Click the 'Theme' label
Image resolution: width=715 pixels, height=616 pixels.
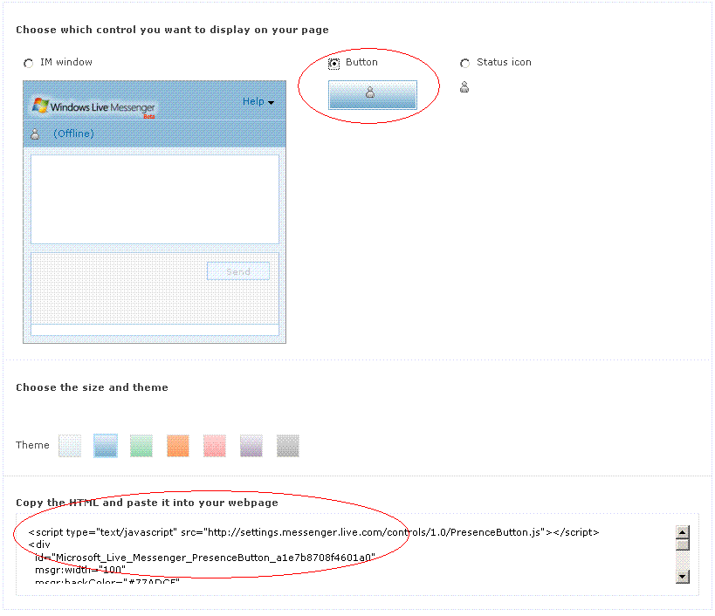pyautogui.click(x=32, y=445)
